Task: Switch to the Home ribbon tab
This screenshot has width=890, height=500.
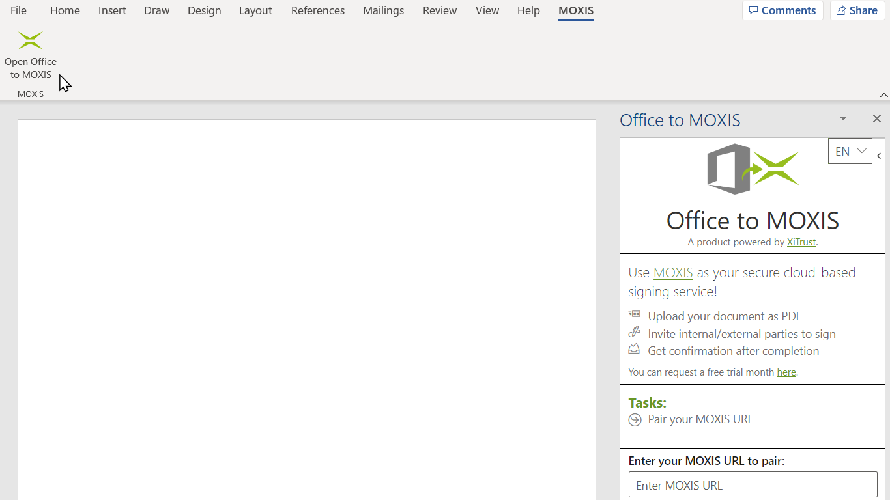Action: 65,10
